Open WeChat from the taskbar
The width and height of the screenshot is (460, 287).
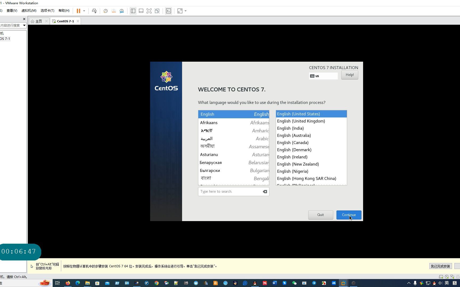pos(294,283)
